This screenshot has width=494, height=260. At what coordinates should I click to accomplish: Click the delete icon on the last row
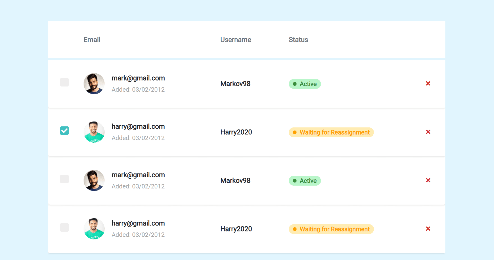tap(428, 229)
